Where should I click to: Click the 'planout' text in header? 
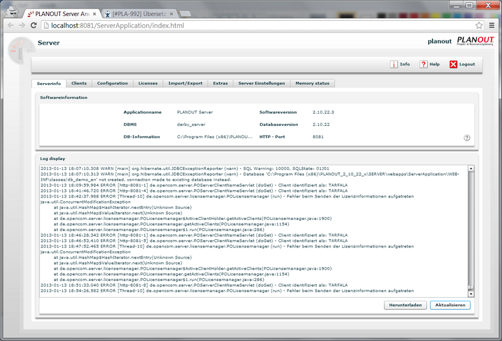coord(440,42)
